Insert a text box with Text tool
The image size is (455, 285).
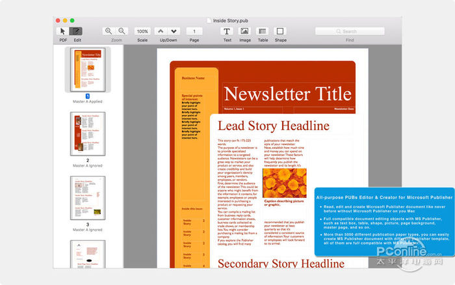pos(227,31)
